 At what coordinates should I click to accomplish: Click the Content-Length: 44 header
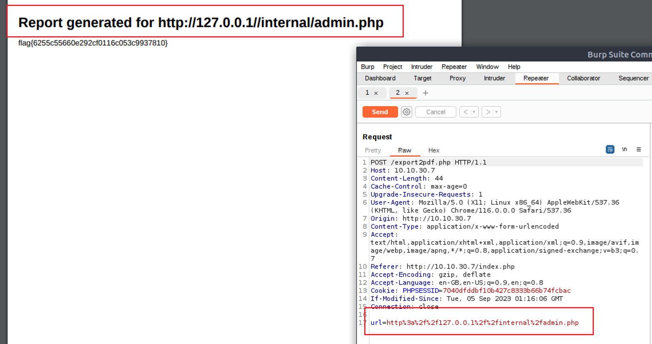407,179
